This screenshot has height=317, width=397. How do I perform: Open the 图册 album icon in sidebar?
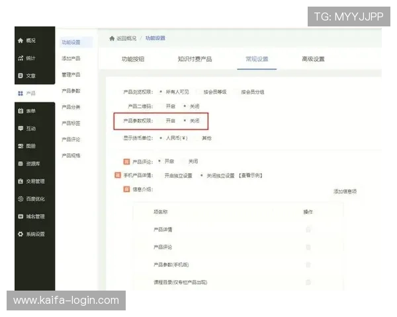[x=21, y=146]
